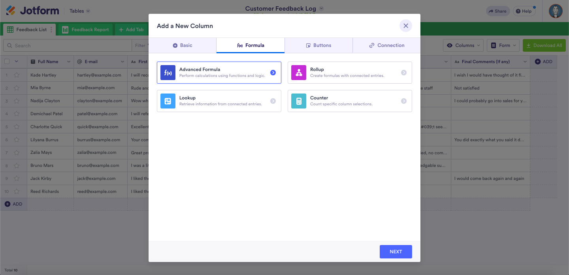Star the Charlotte Quick row
The height and width of the screenshot is (275, 569).
point(17,127)
